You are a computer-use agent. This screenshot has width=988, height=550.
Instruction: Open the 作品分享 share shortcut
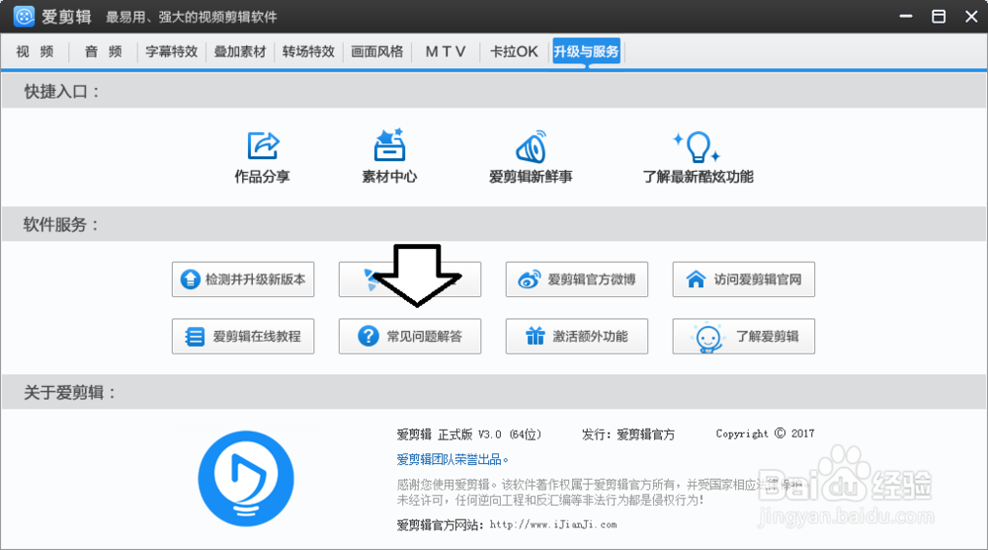click(x=262, y=158)
